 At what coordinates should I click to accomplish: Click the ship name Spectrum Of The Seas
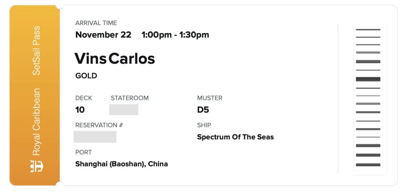[x=235, y=137]
